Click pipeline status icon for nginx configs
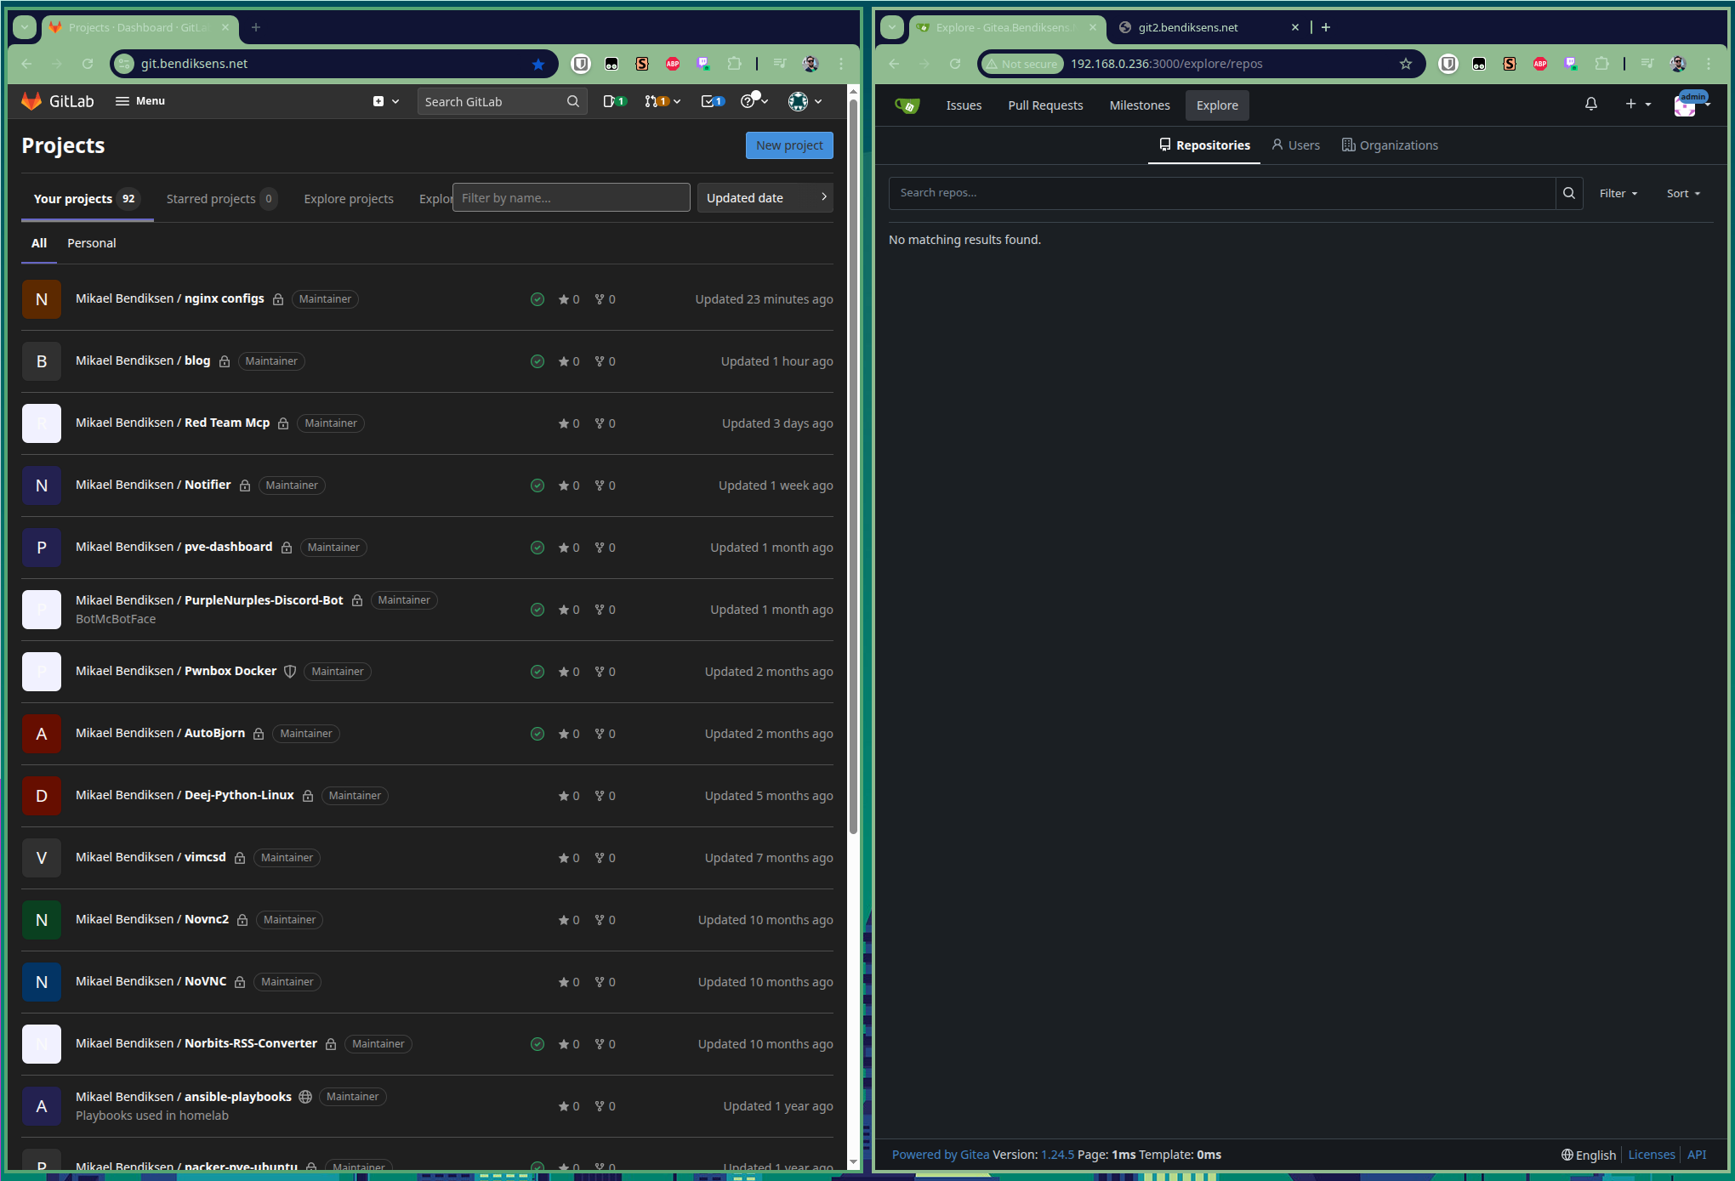1735x1181 pixels. click(x=538, y=299)
